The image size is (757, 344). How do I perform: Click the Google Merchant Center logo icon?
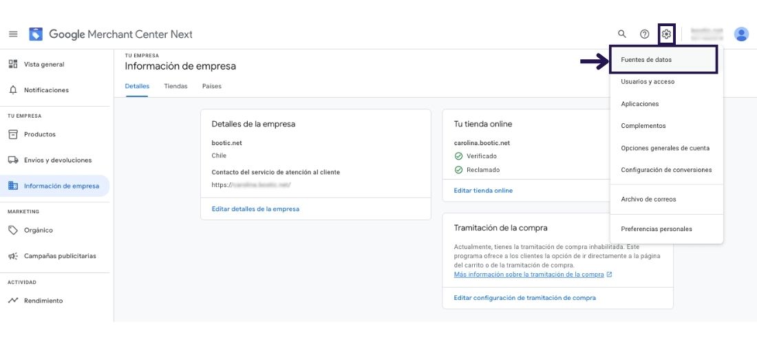[x=36, y=34]
